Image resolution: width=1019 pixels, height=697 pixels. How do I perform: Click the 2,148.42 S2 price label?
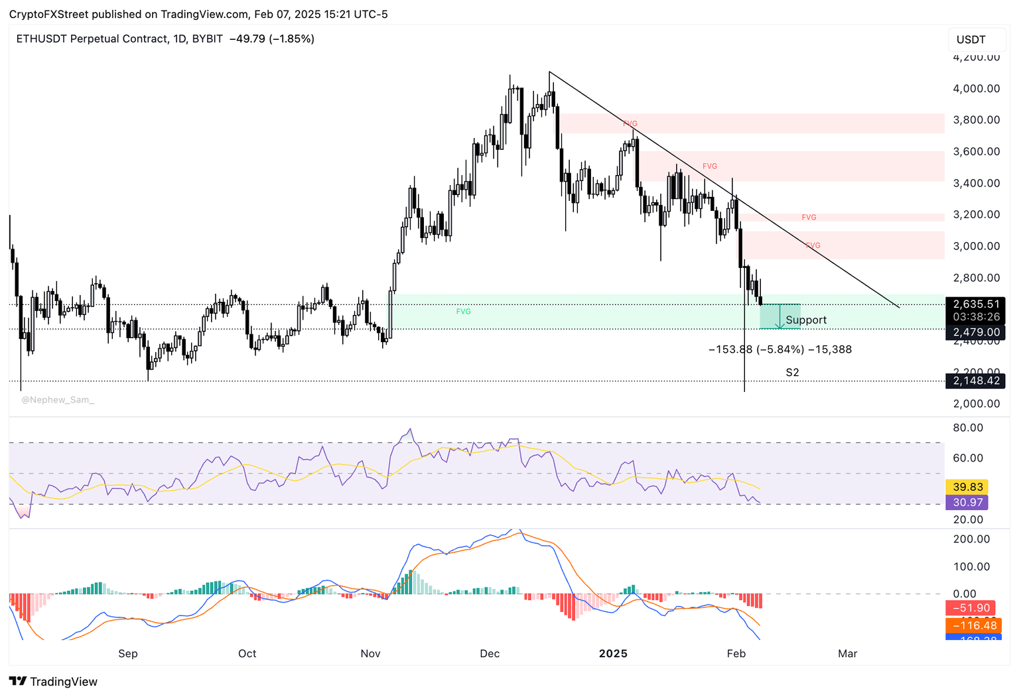[977, 381]
